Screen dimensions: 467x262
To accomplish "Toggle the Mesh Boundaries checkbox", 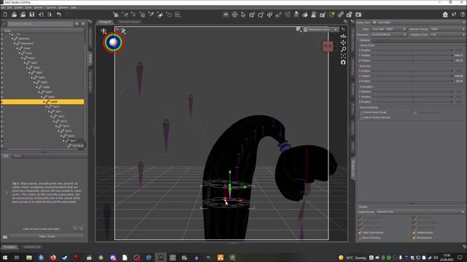I will pyautogui.click(x=360, y=233).
